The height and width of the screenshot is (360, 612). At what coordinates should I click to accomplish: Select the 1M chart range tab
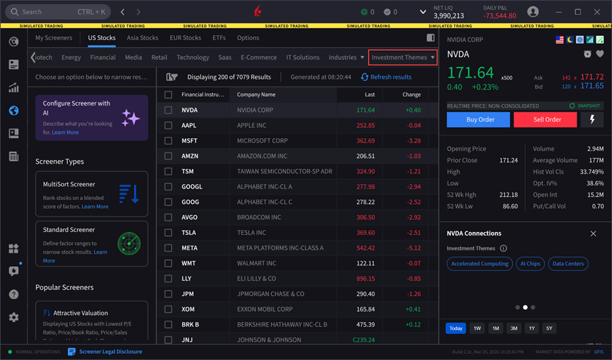coord(496,328)
